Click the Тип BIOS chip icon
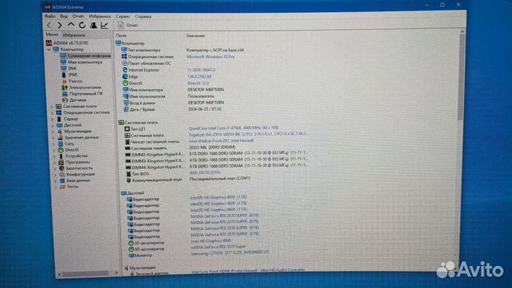 pos(128,174)
